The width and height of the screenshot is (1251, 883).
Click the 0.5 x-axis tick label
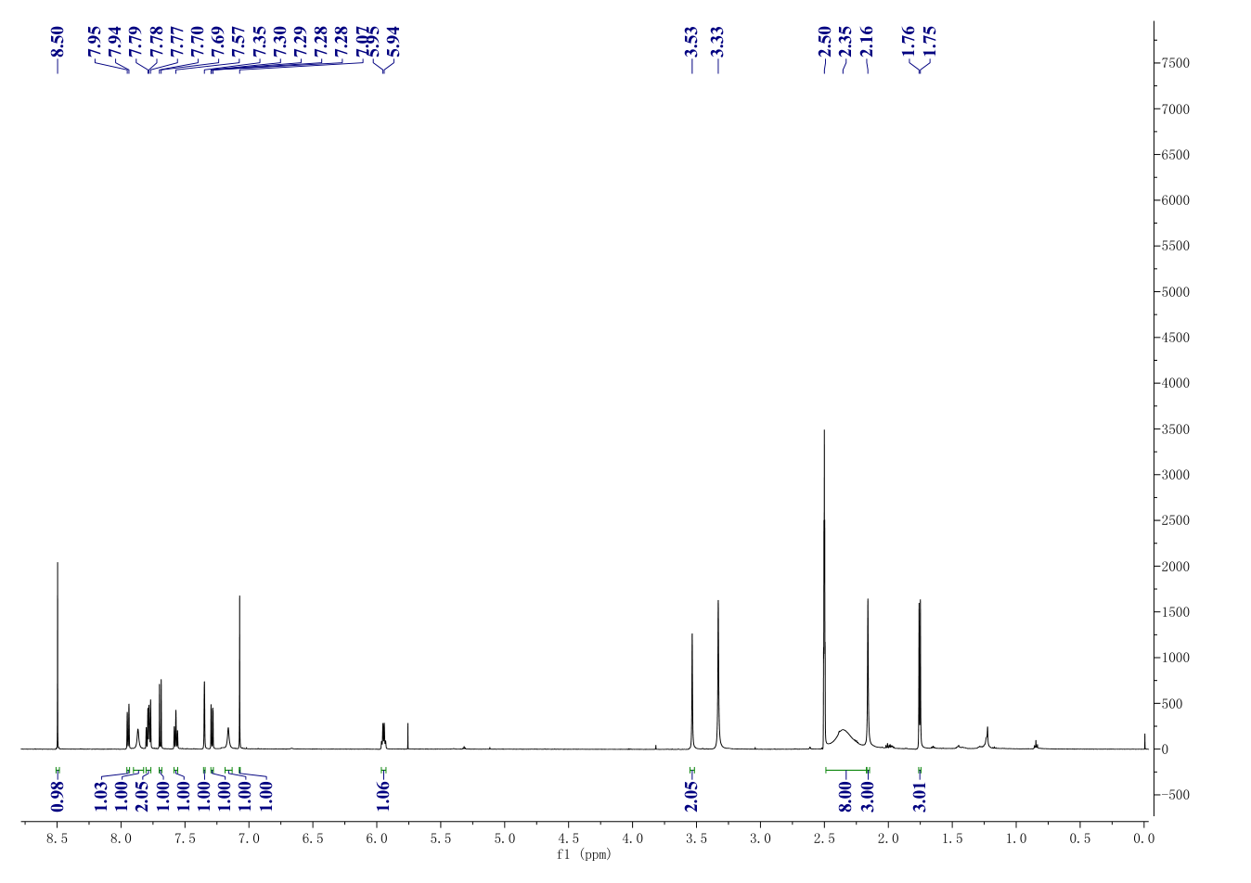click(x=1080, y=838)
